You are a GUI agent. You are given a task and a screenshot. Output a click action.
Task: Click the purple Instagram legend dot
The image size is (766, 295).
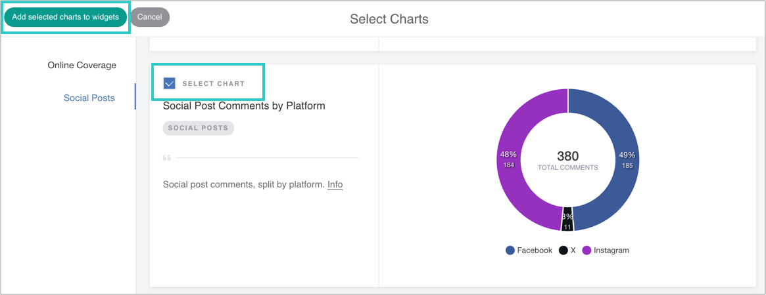point(586,250)
